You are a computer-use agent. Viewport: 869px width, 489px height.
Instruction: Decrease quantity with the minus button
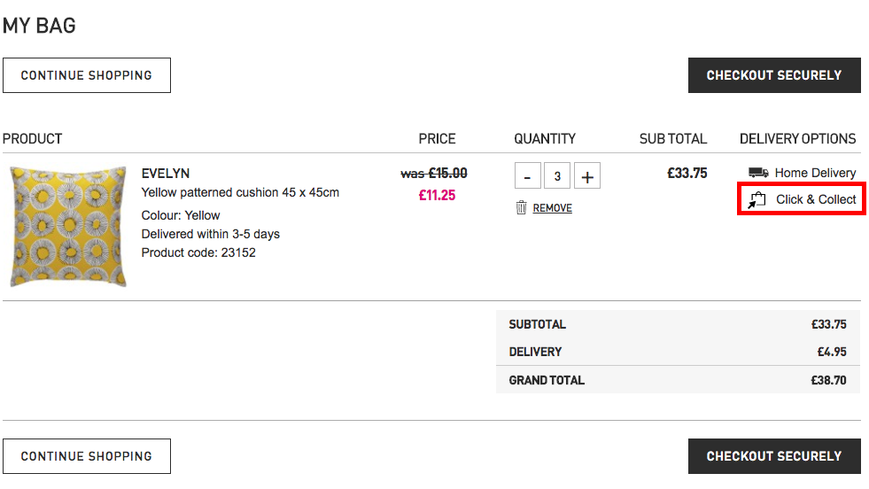(x=527, y=176)
